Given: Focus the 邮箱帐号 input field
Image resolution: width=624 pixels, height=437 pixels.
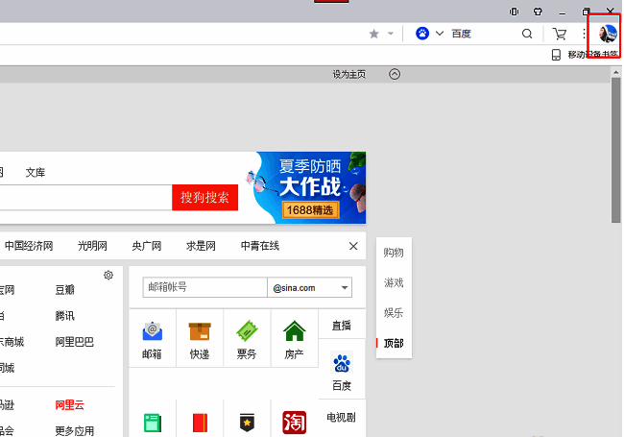Looking at the screenshot, I should point(204,287).
